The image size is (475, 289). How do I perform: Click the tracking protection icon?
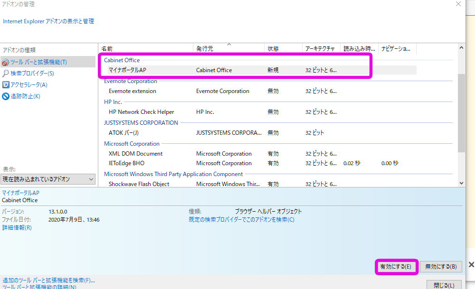5,96
